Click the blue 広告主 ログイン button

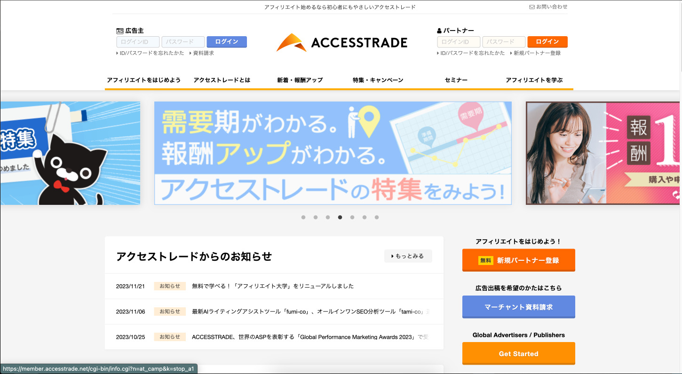tap(227, 42)
